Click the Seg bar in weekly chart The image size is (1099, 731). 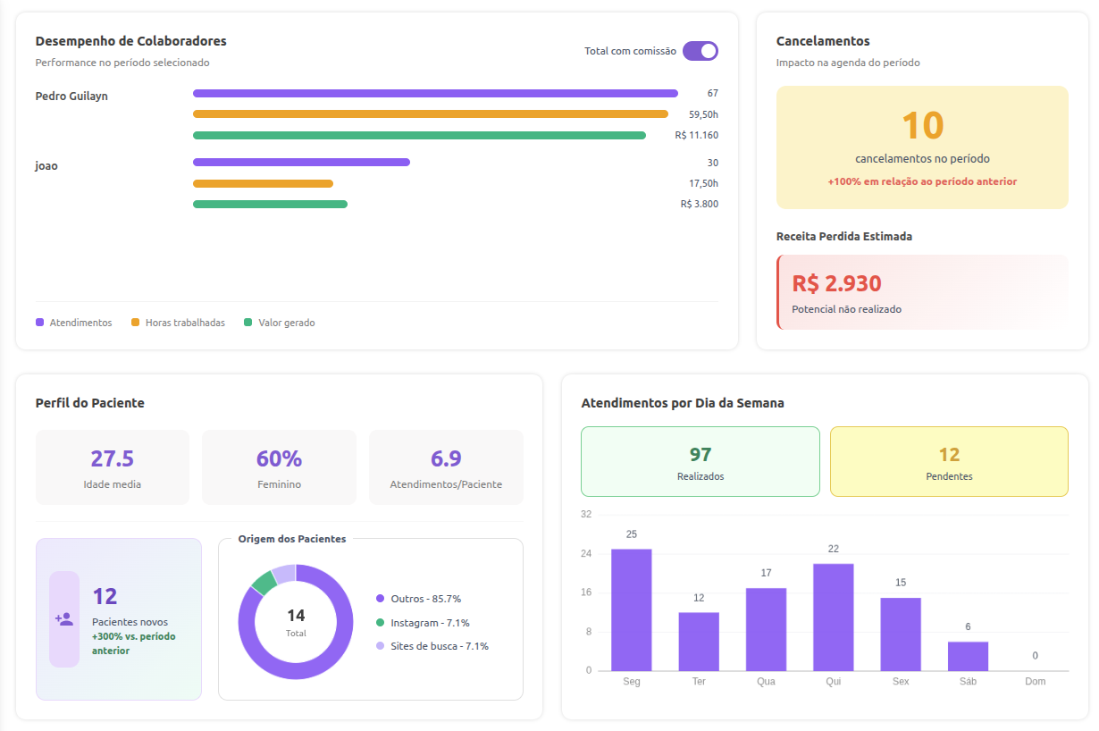point(632,609)
